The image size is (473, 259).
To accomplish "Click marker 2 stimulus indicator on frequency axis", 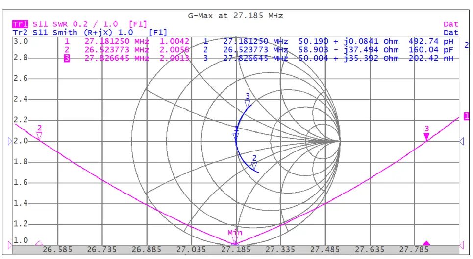I will [39, 243].
